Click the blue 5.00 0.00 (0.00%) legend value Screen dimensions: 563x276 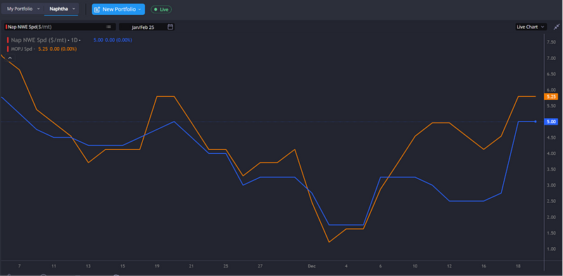pyautogui.click(x=113, y=40)
